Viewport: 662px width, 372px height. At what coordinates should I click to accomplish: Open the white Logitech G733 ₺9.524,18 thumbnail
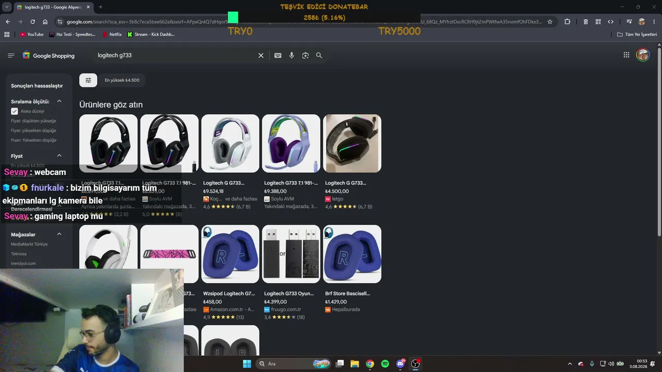(230, 144)
